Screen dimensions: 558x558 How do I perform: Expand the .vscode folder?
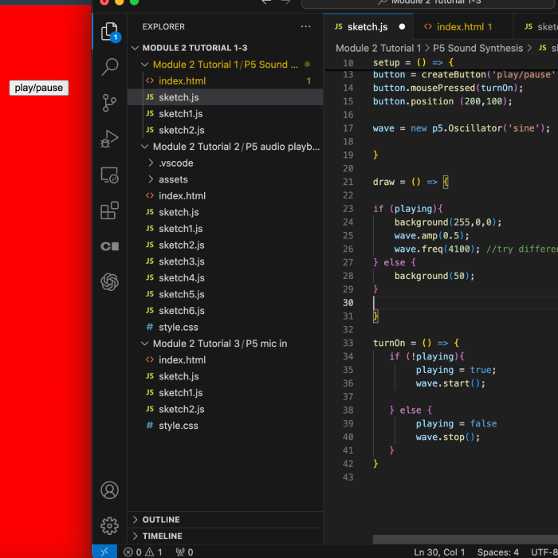point(225,163)
